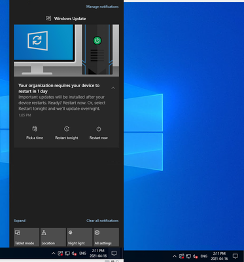
Task: Expand the quick actions area
Action: [x=20, y=221]
